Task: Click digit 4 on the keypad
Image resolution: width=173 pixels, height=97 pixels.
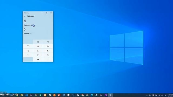Action: pyautogui.click(x=28, y=51)
